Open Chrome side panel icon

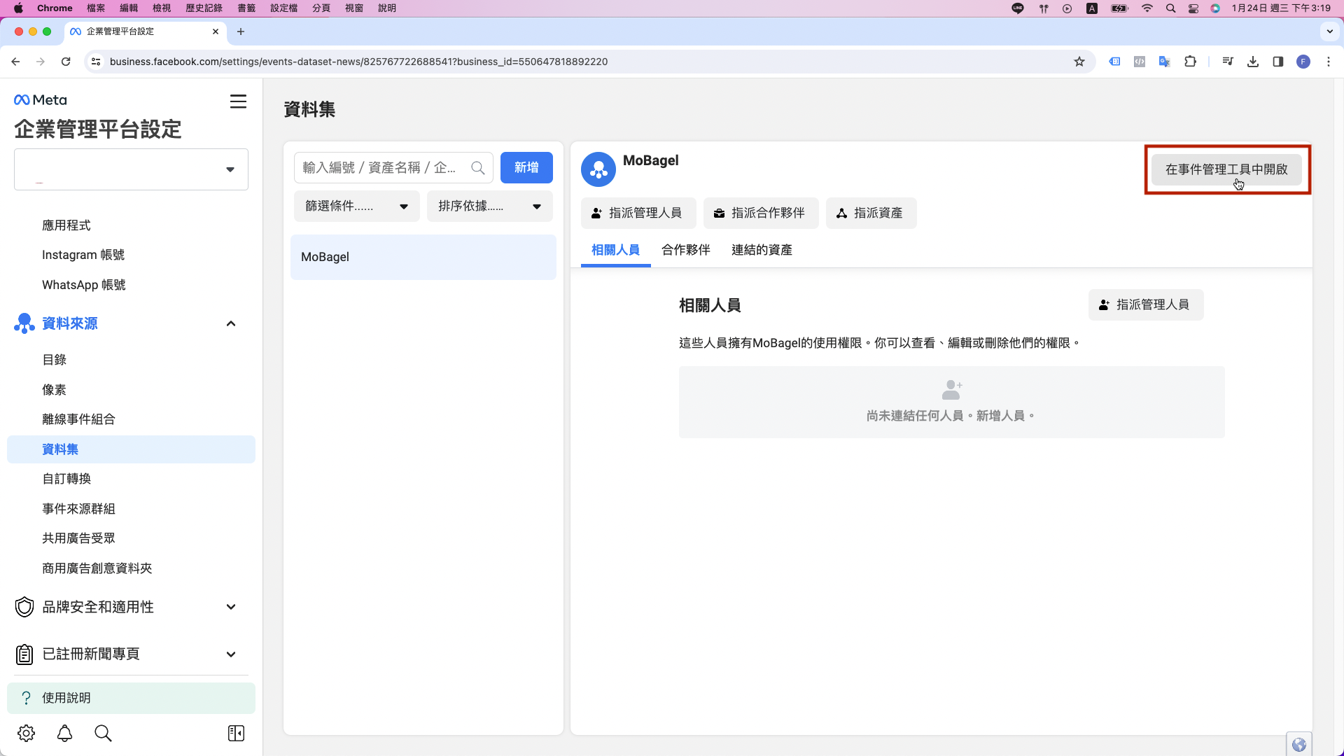(1278, 62)
